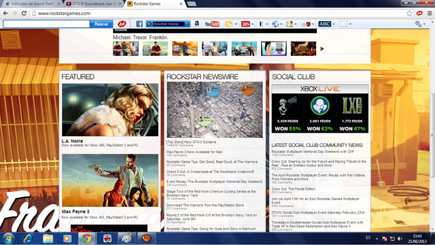Open the Memorial Day Weekend 3XP news
This screenshot has width=435, height=245.
313,152
